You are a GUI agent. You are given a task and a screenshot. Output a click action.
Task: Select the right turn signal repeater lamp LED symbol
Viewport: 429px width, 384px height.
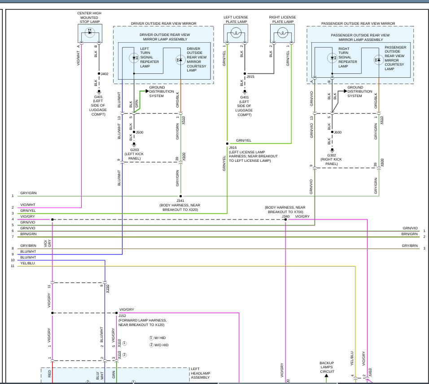point(332,58)
